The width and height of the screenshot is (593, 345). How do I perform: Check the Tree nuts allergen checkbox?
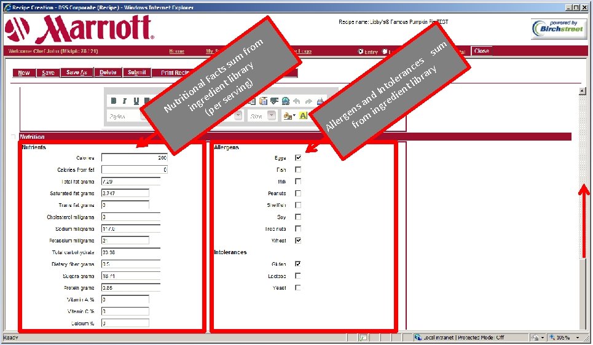point(298,228)
